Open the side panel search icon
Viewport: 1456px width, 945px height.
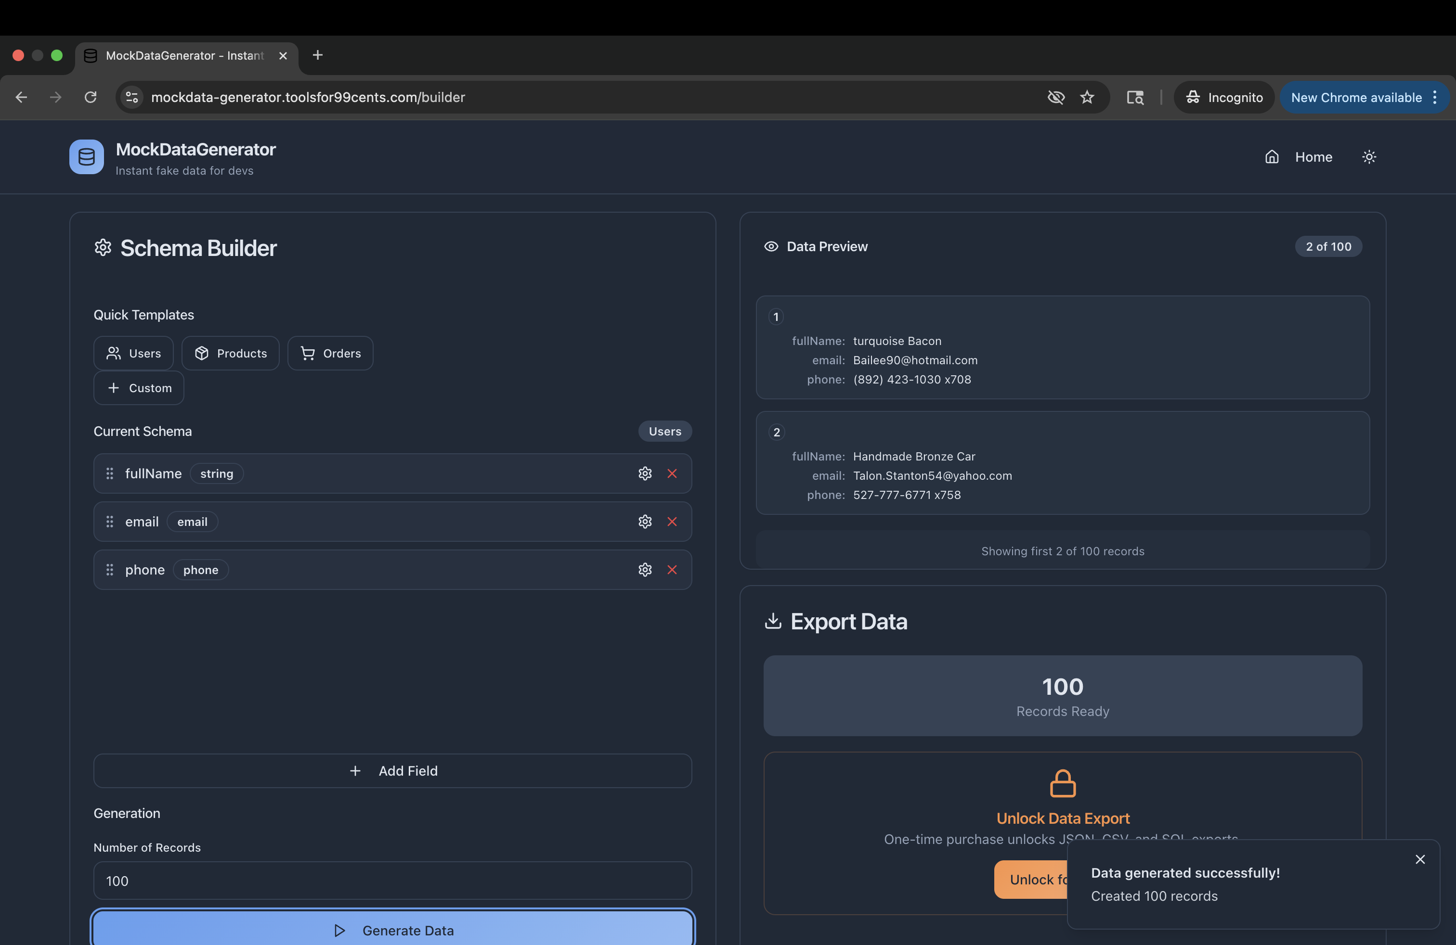(x=1135, y=97)
